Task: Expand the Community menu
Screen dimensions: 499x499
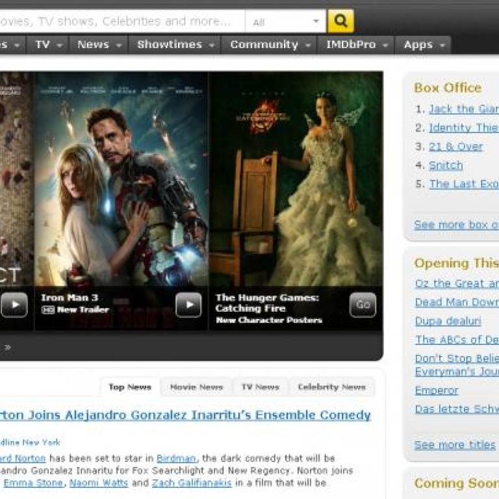Action: (269, 45)
